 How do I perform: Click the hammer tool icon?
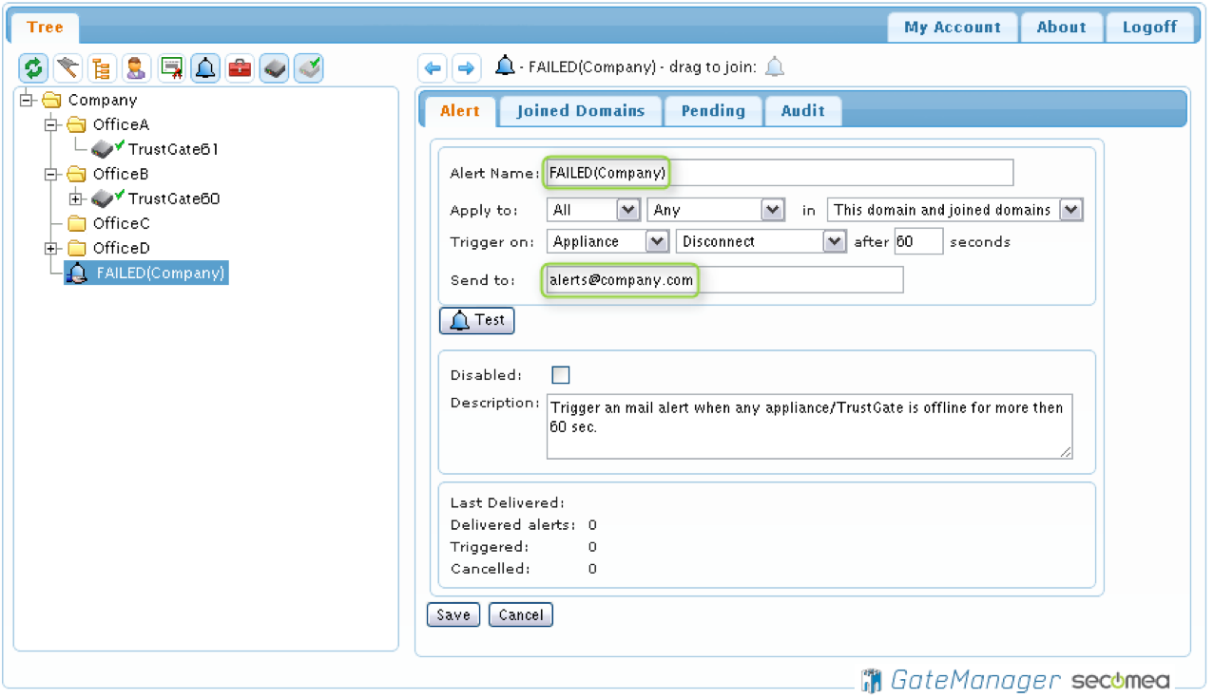68,67
